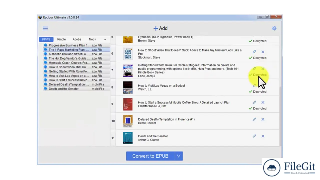
Task: Click the Death and the Senator cover
Action: pos(128,138)
